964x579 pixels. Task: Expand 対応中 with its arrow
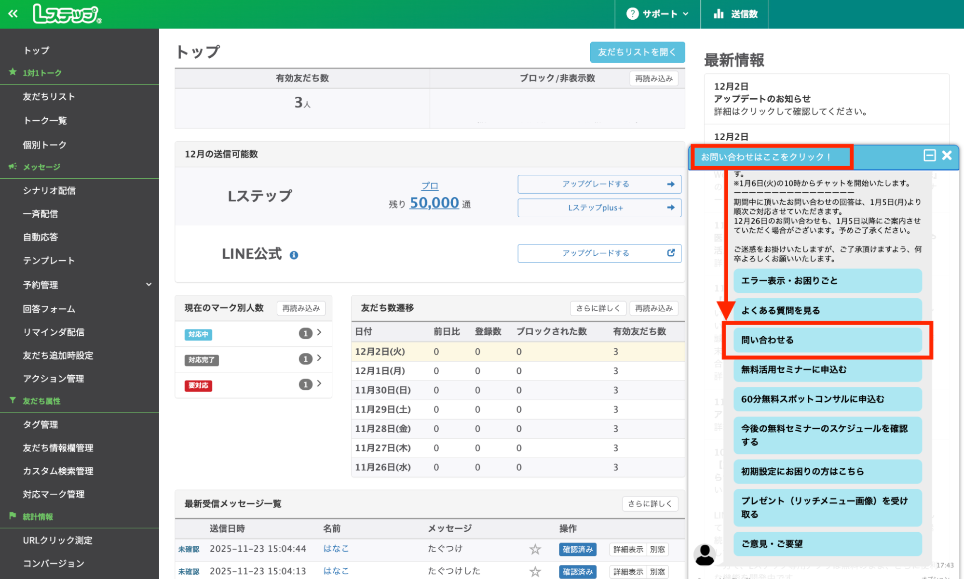tap(319, 333)
